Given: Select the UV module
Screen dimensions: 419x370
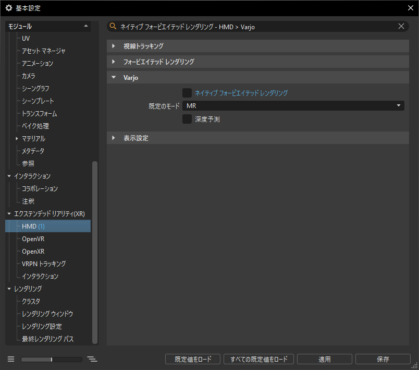Looking at the screenshot, I should click(26, 39).
